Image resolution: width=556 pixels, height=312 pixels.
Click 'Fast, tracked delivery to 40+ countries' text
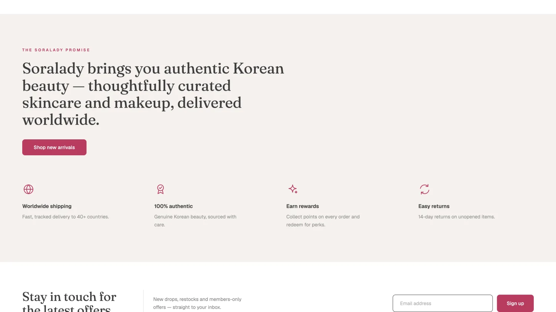(x=66, y=217)
